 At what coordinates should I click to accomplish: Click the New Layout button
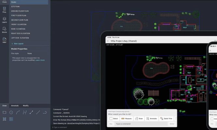[x=18, y=44]
